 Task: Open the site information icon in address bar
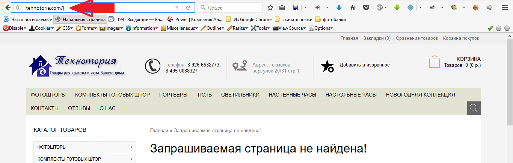coord(19,8)
